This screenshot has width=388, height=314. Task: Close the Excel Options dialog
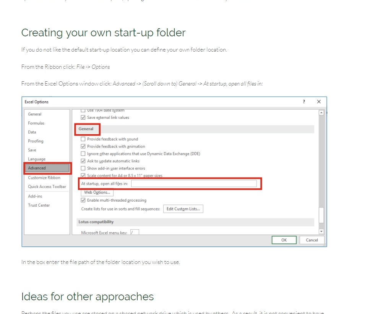click(x=319, y=102)
